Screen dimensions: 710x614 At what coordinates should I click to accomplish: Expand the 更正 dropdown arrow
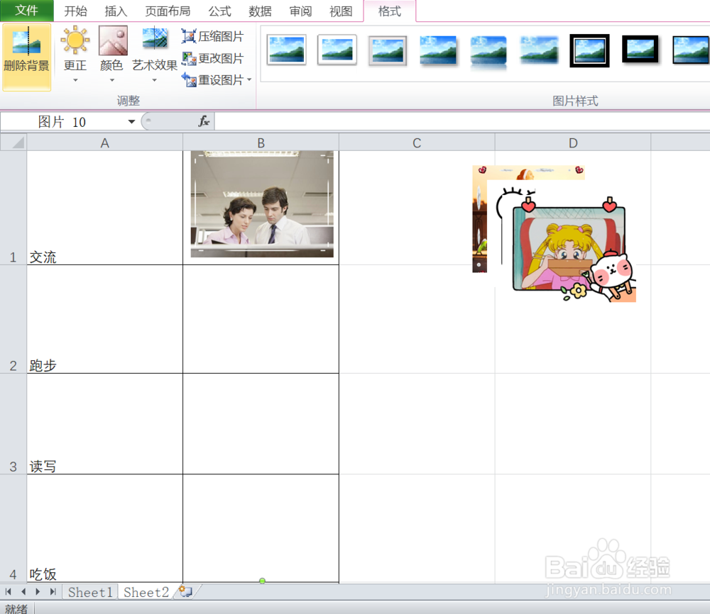[75, 81]
